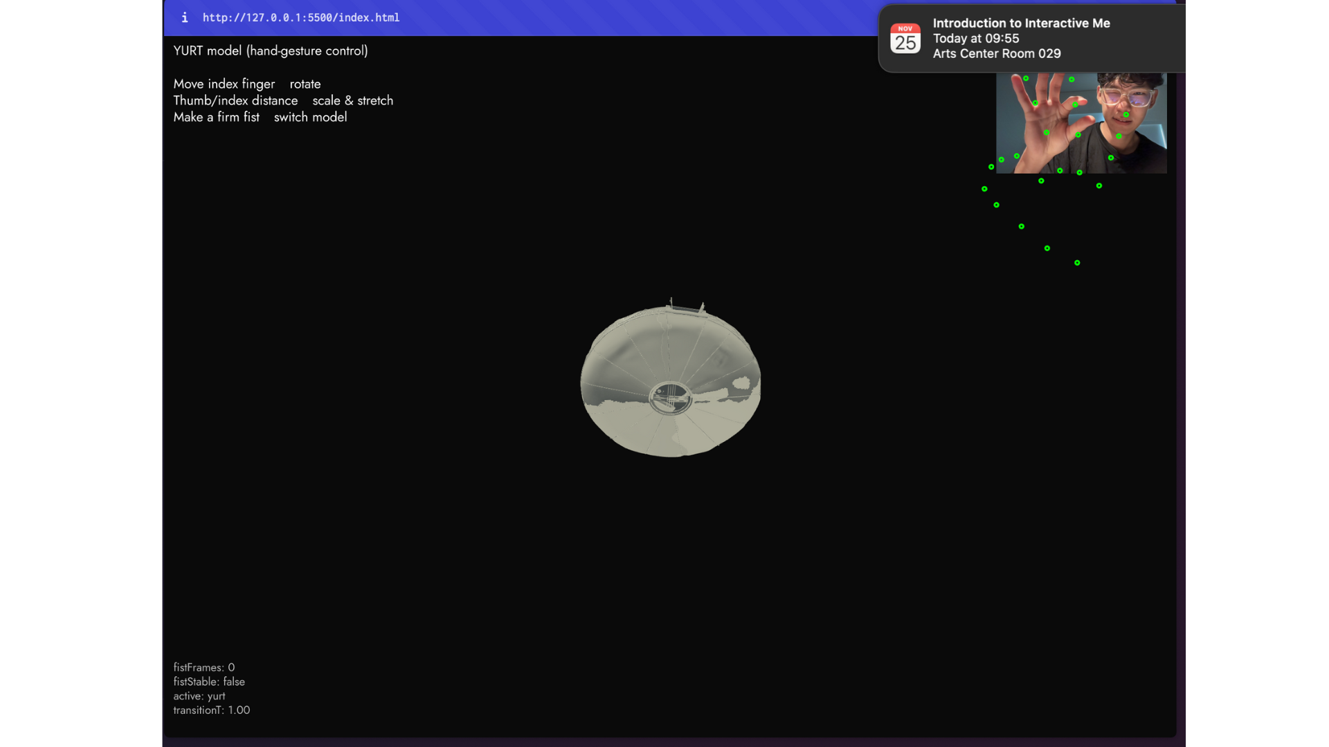Click the lowest green hand landmark dot
This screenshot has width=1329, height=747.
point(1076,263)
